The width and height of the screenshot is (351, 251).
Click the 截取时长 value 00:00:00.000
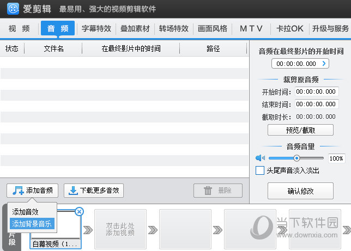click(316, 117)
